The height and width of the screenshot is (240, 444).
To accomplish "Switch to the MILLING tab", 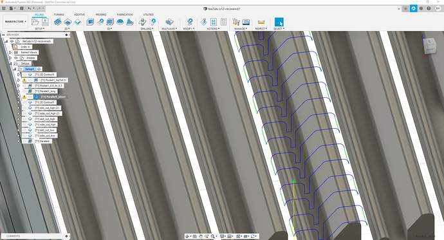I will [x=39, y=14].
